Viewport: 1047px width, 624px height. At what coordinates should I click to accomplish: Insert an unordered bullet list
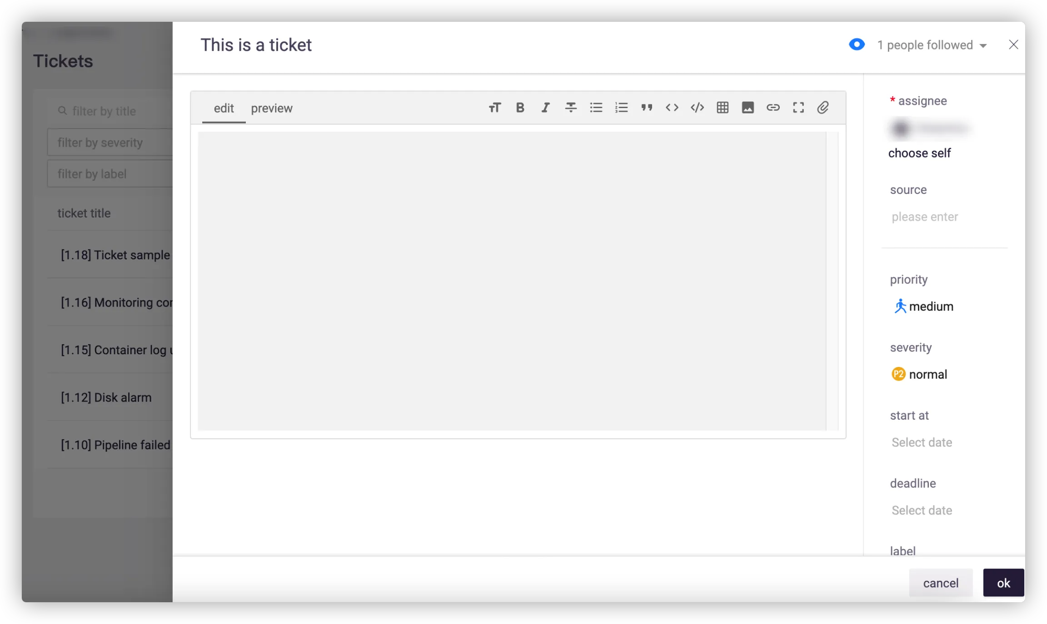pyautogui.click(x=596, y=108)
